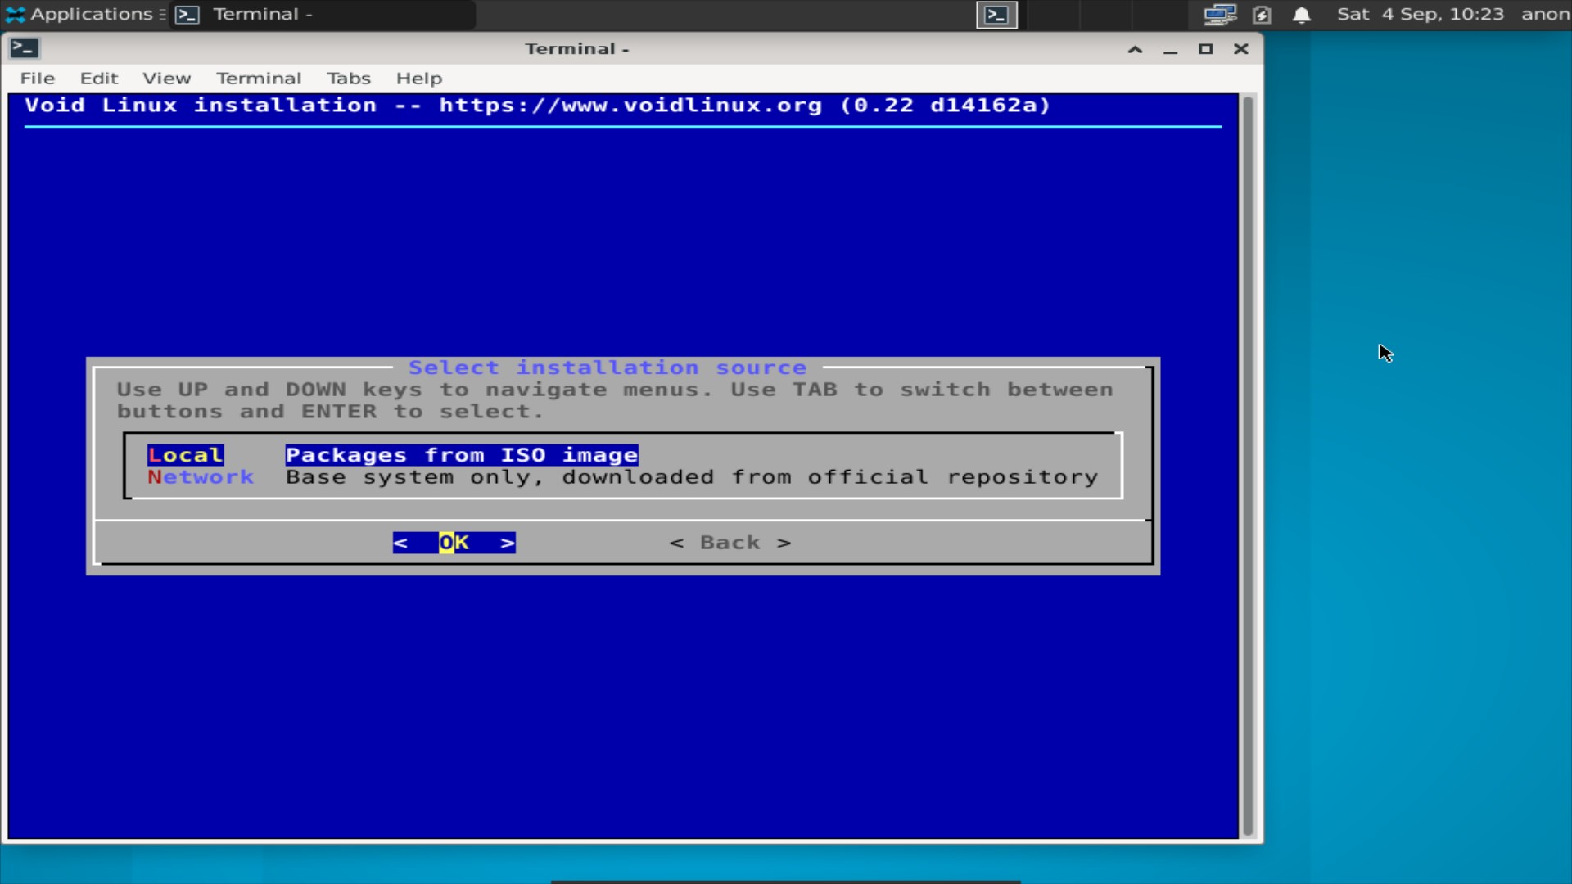The width and height of the screenshot is (1572, 884).
Task: Click the battery status icon in the tray
Action: (1262, 15)
